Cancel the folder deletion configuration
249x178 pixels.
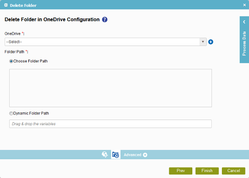tap(233, 171)
